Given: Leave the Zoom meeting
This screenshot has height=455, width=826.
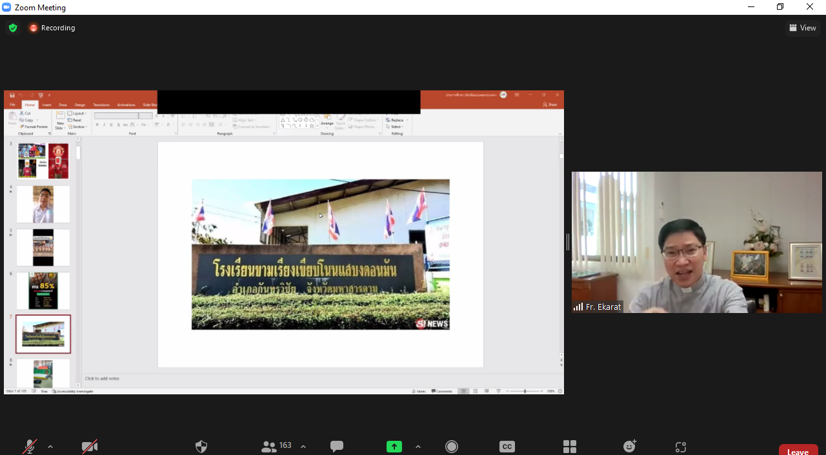Looking at the screenshot, I should pyautogui.click(x=798, y=450).
